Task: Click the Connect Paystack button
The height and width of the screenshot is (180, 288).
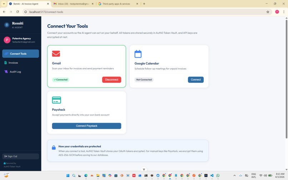Action: point(86,126)
